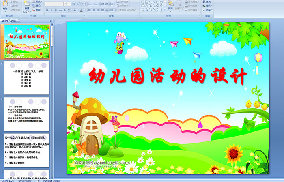Select slide 4 thumbnail 设计活动目标应该注意的问题
The width and height of the screenshot is (284, 182).
(27, 150)
